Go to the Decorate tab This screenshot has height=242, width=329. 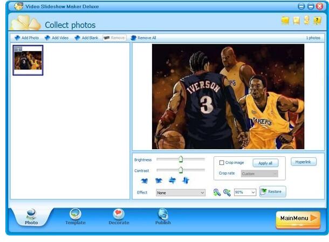click(x=119, y=217)
